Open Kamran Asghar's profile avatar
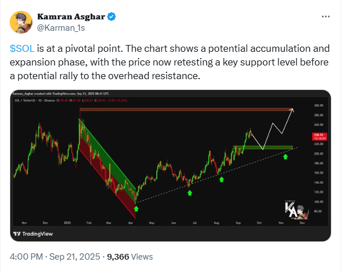The image size is (344, 271). 21,22
